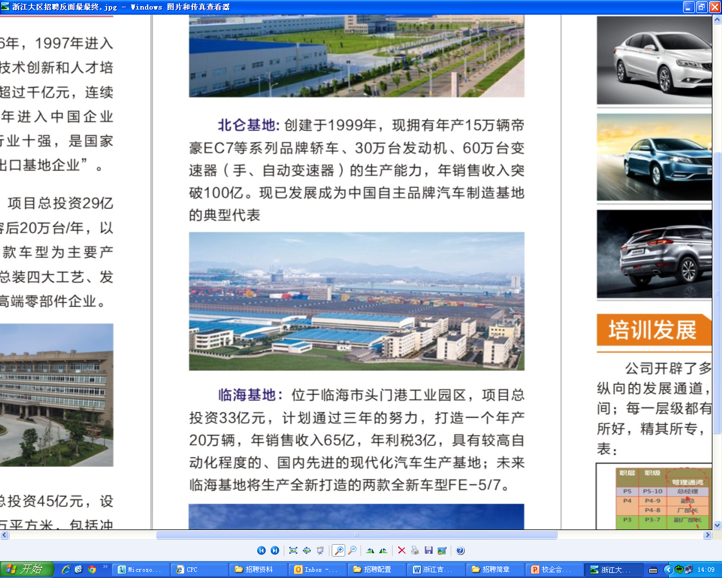Click the vertical scrollbar down arrow
The image size is (722, 578).
pyautogui.click(x=717, y=525)
